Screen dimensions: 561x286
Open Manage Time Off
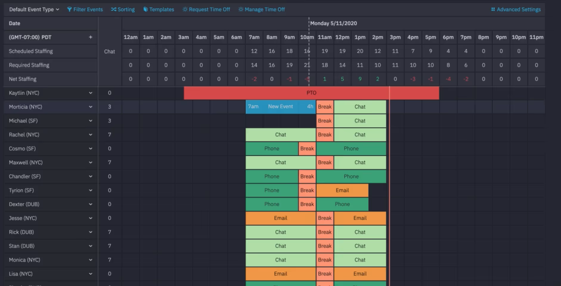click(261, 10)
